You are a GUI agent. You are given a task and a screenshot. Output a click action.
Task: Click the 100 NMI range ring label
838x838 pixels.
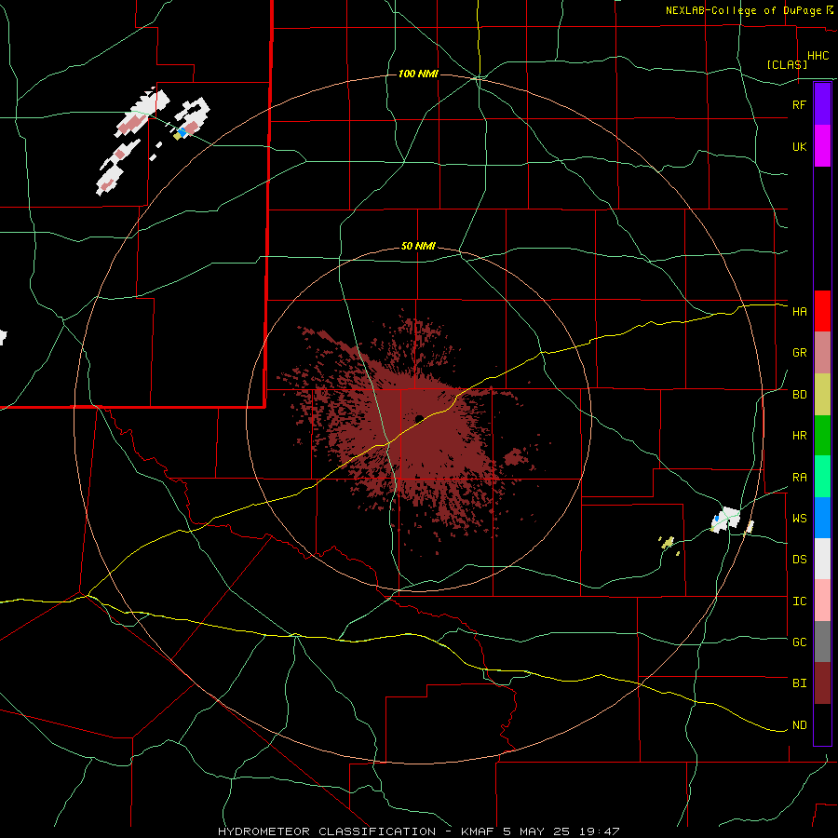tap(418, 74)
